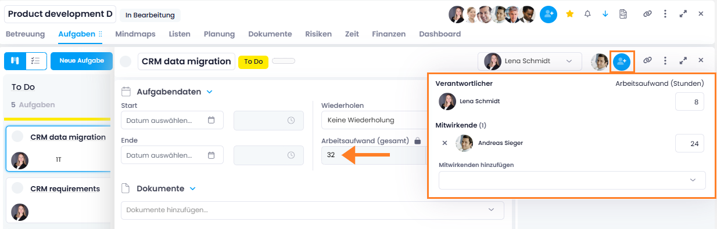Copy the task link in task panel

pos(647,60)
